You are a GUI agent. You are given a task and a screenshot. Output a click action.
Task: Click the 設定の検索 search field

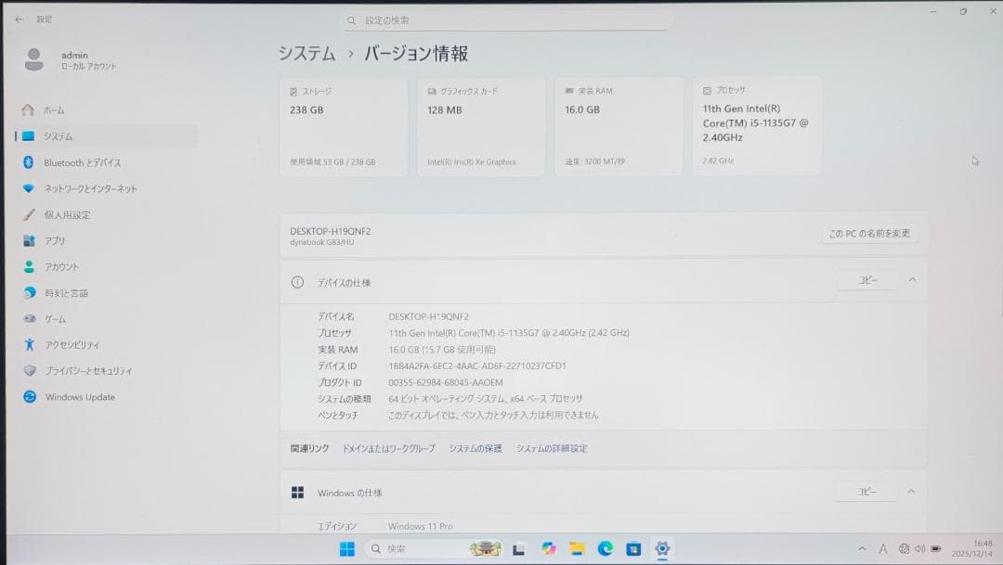(x=506, y=19)
